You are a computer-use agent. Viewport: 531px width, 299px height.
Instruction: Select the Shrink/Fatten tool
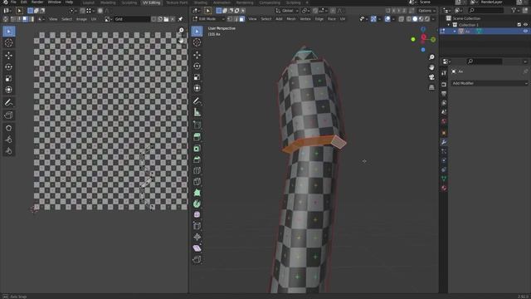(x=197, y=237)
